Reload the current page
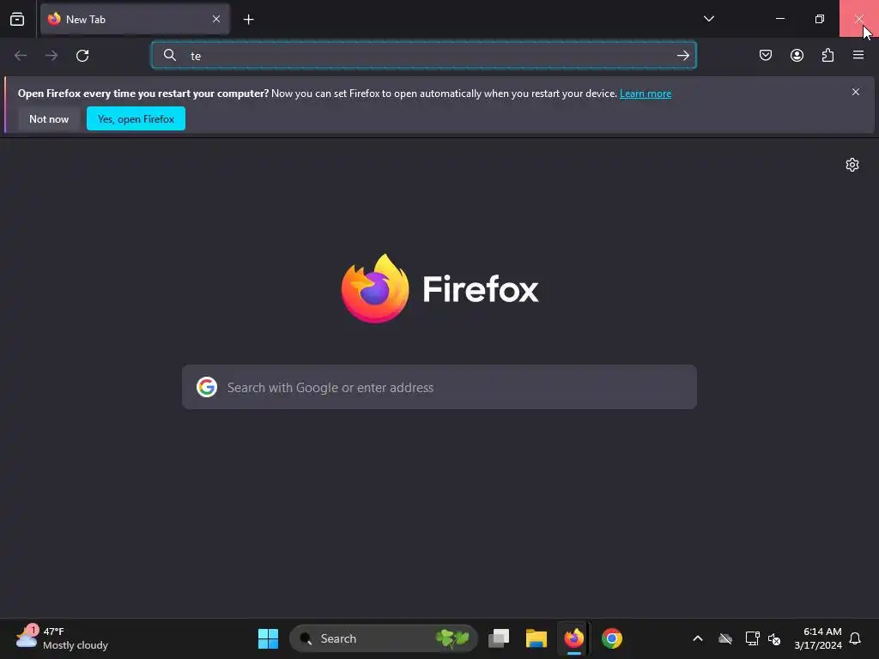Image resolution: width=879 pixels, height=659 pixels. pyautogui.click(x=82, y=56)
